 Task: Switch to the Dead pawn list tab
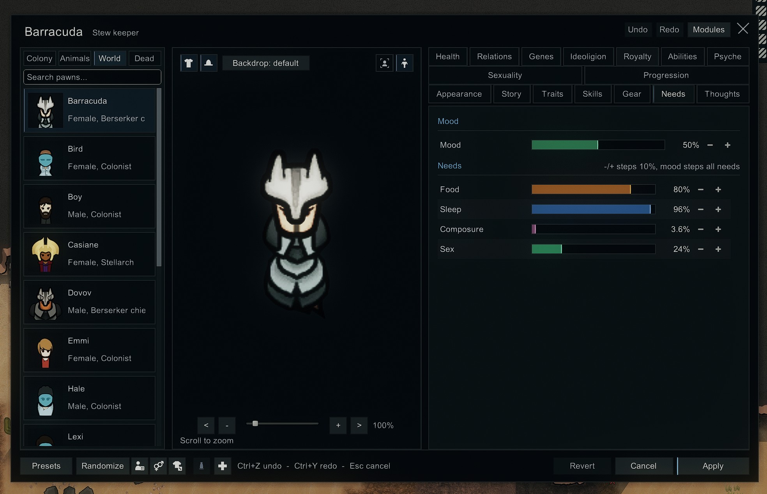pyautogui.click(x=144, y=58)
